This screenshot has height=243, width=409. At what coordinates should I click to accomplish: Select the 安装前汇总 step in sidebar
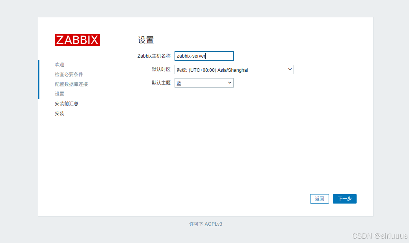point(67,104)
